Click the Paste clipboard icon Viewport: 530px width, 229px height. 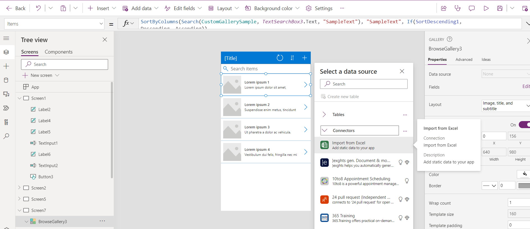coord(63,8)
